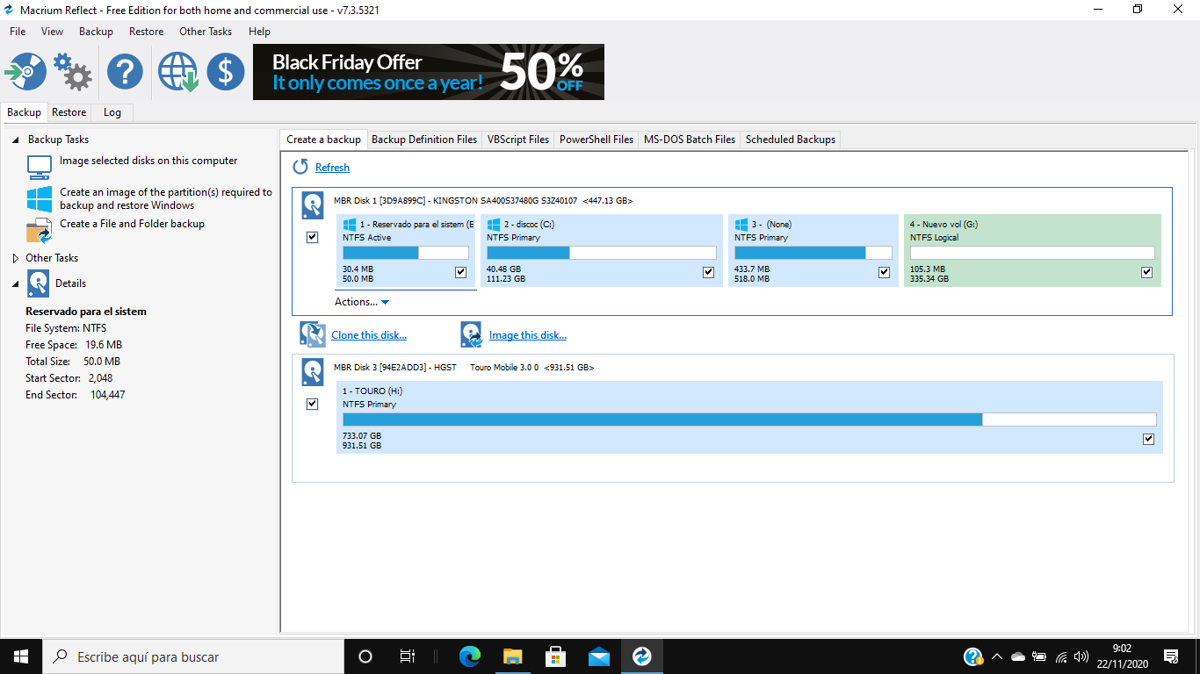
Task: Click the 'Create a File and Folder backup' icon
Action: pyautogui.click(x=39, y=231)
